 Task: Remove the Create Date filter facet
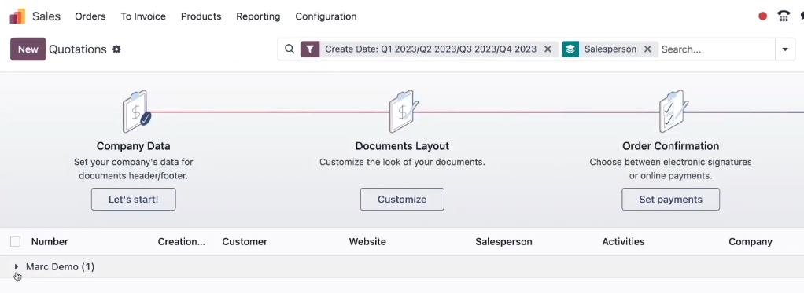(548, 49)
